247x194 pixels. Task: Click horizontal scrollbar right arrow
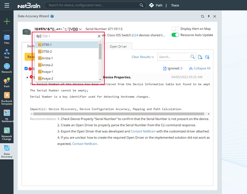coord(209,114)
